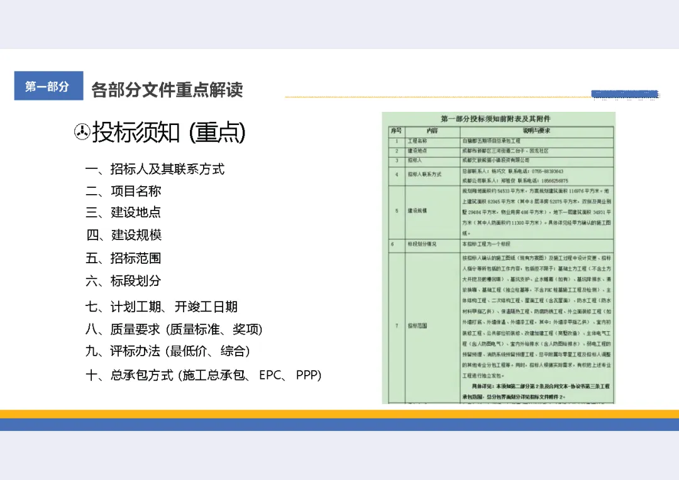Click the '标段划分情况' cell in table row 6
Image resolution: width=679 pixels, height=480 pixels.
pyautogui.click(x=432, y=244)
